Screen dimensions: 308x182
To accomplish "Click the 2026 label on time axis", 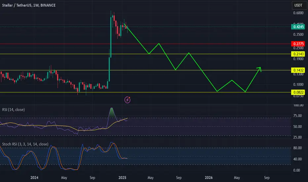I will point(209,178).
